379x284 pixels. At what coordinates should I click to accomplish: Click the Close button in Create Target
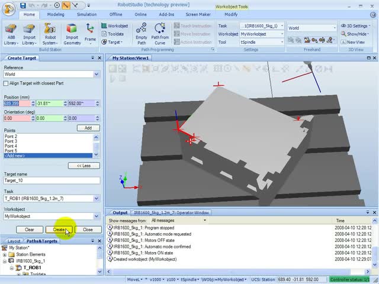tap(88, 230)
